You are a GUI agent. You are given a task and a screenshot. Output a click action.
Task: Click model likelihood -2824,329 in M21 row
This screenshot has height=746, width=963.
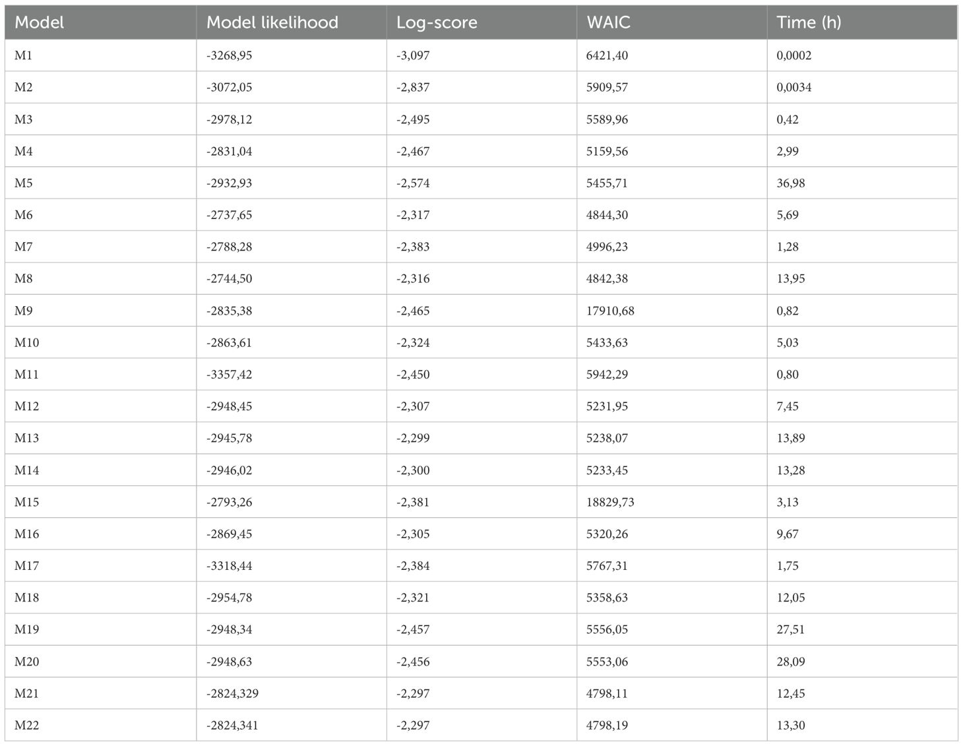[232, 693]
